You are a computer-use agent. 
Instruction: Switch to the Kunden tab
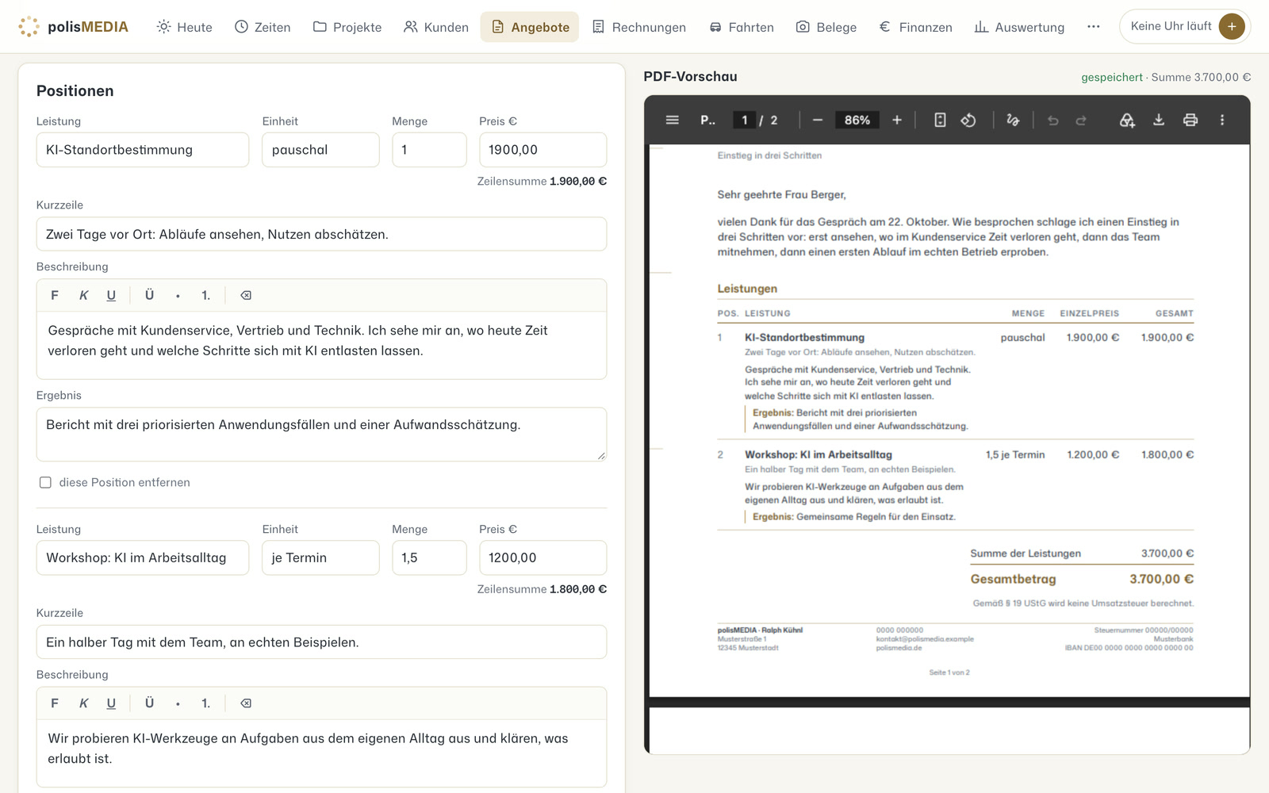(x=436, y=27)
